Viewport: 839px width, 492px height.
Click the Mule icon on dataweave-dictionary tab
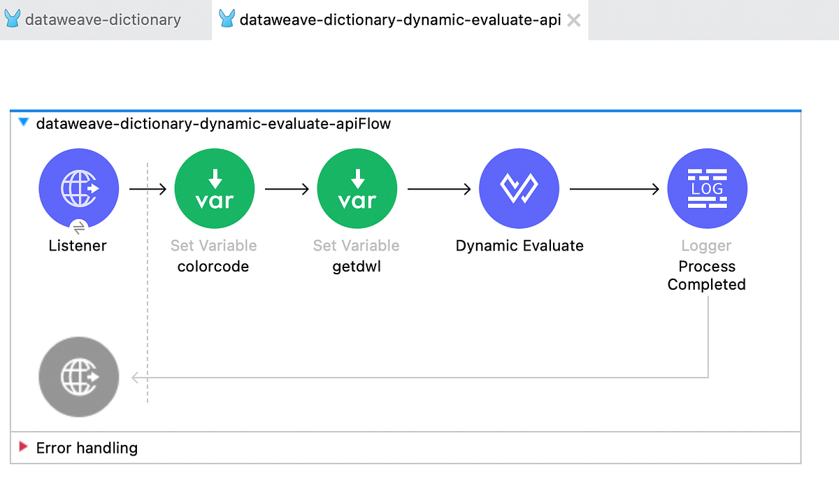coord(13,19)
